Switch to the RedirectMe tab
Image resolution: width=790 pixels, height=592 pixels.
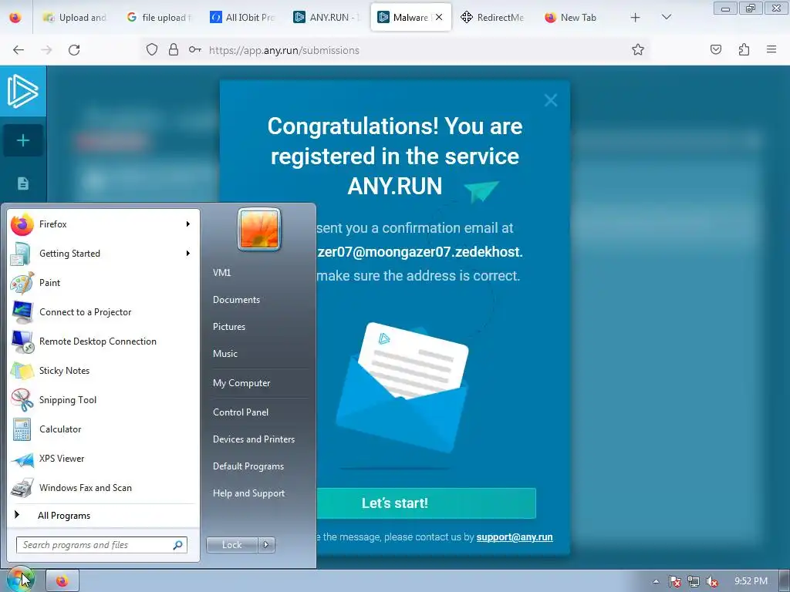(494, 18)
